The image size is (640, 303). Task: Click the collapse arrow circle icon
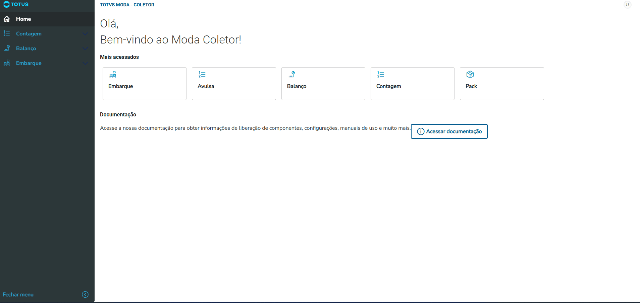[x=85, y=294]
